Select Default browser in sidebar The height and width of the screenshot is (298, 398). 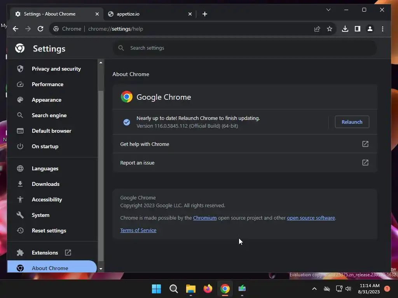pyautogui.click(x=52, y=131)
